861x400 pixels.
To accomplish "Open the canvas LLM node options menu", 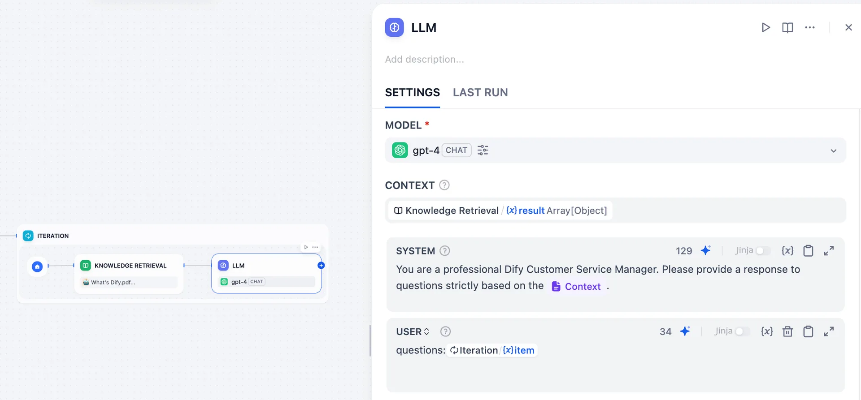I will click(315, 247).
